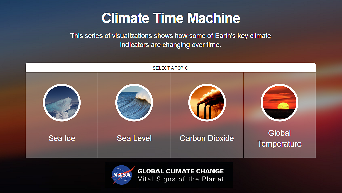The height and width of the screenshot is (193, 342).
Task: Click the 'Climate Time Machine' title
Action: [x=171, y=18]
